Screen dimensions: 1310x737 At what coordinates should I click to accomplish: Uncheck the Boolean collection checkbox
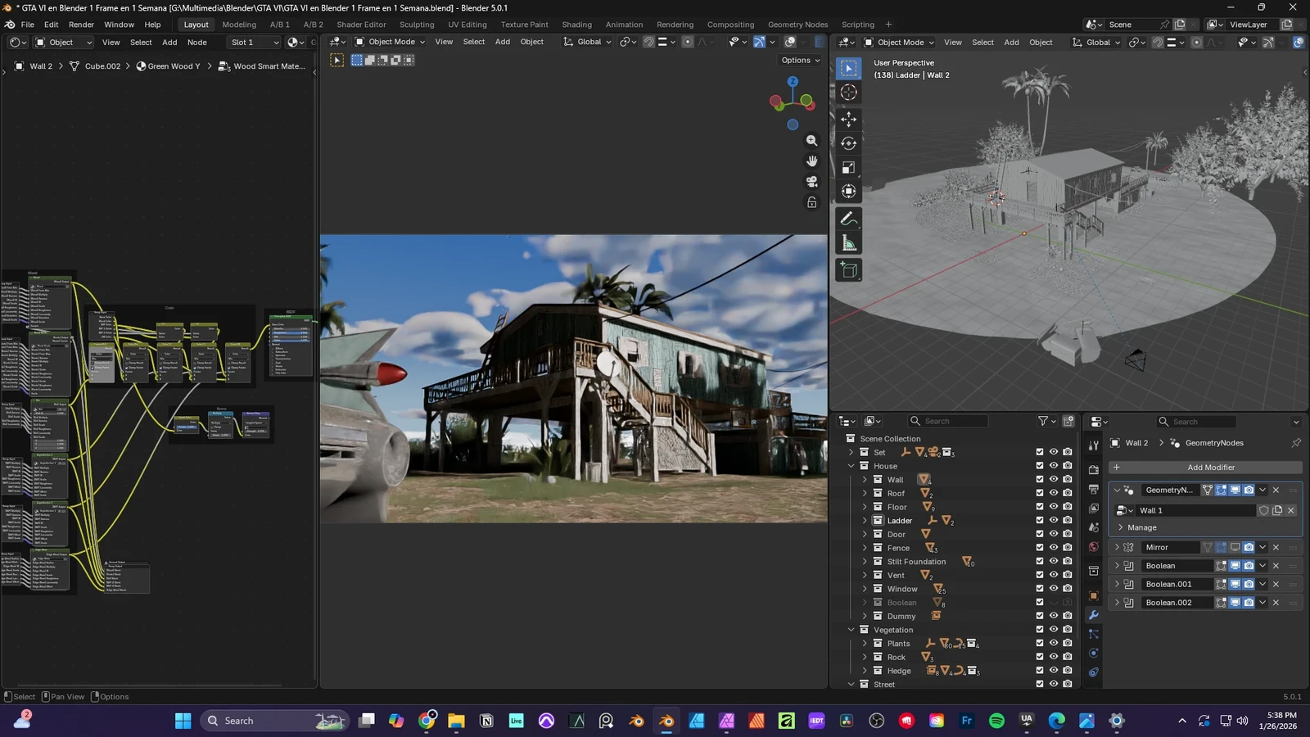(x=1039, y=603)
